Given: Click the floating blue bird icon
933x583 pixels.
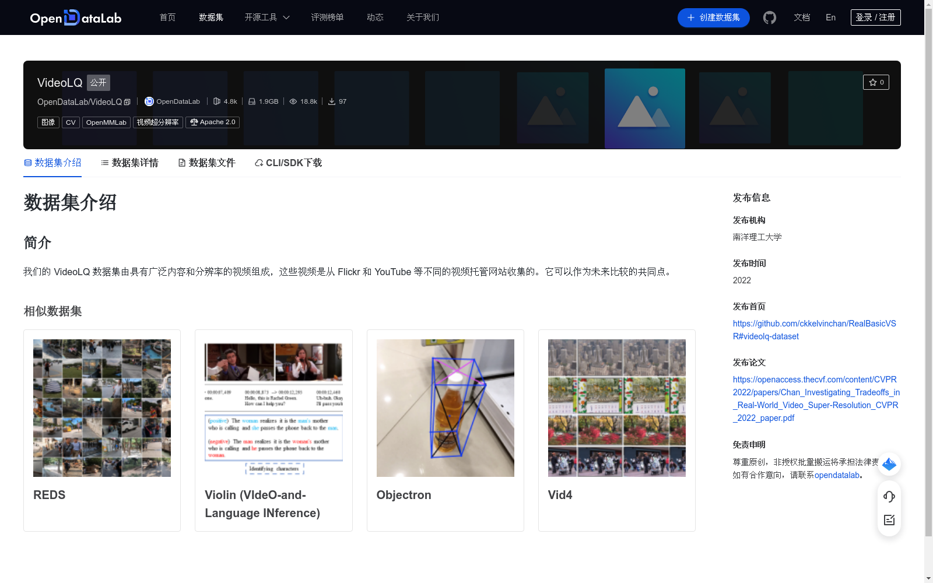Looking at the screenshot, I should (x=889, y=464).
